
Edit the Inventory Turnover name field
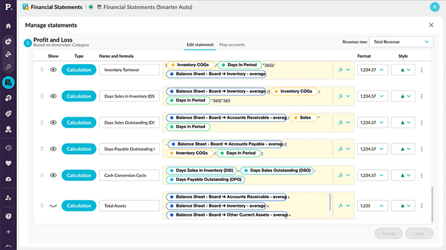pyautogui.click(x=129, y=70)
